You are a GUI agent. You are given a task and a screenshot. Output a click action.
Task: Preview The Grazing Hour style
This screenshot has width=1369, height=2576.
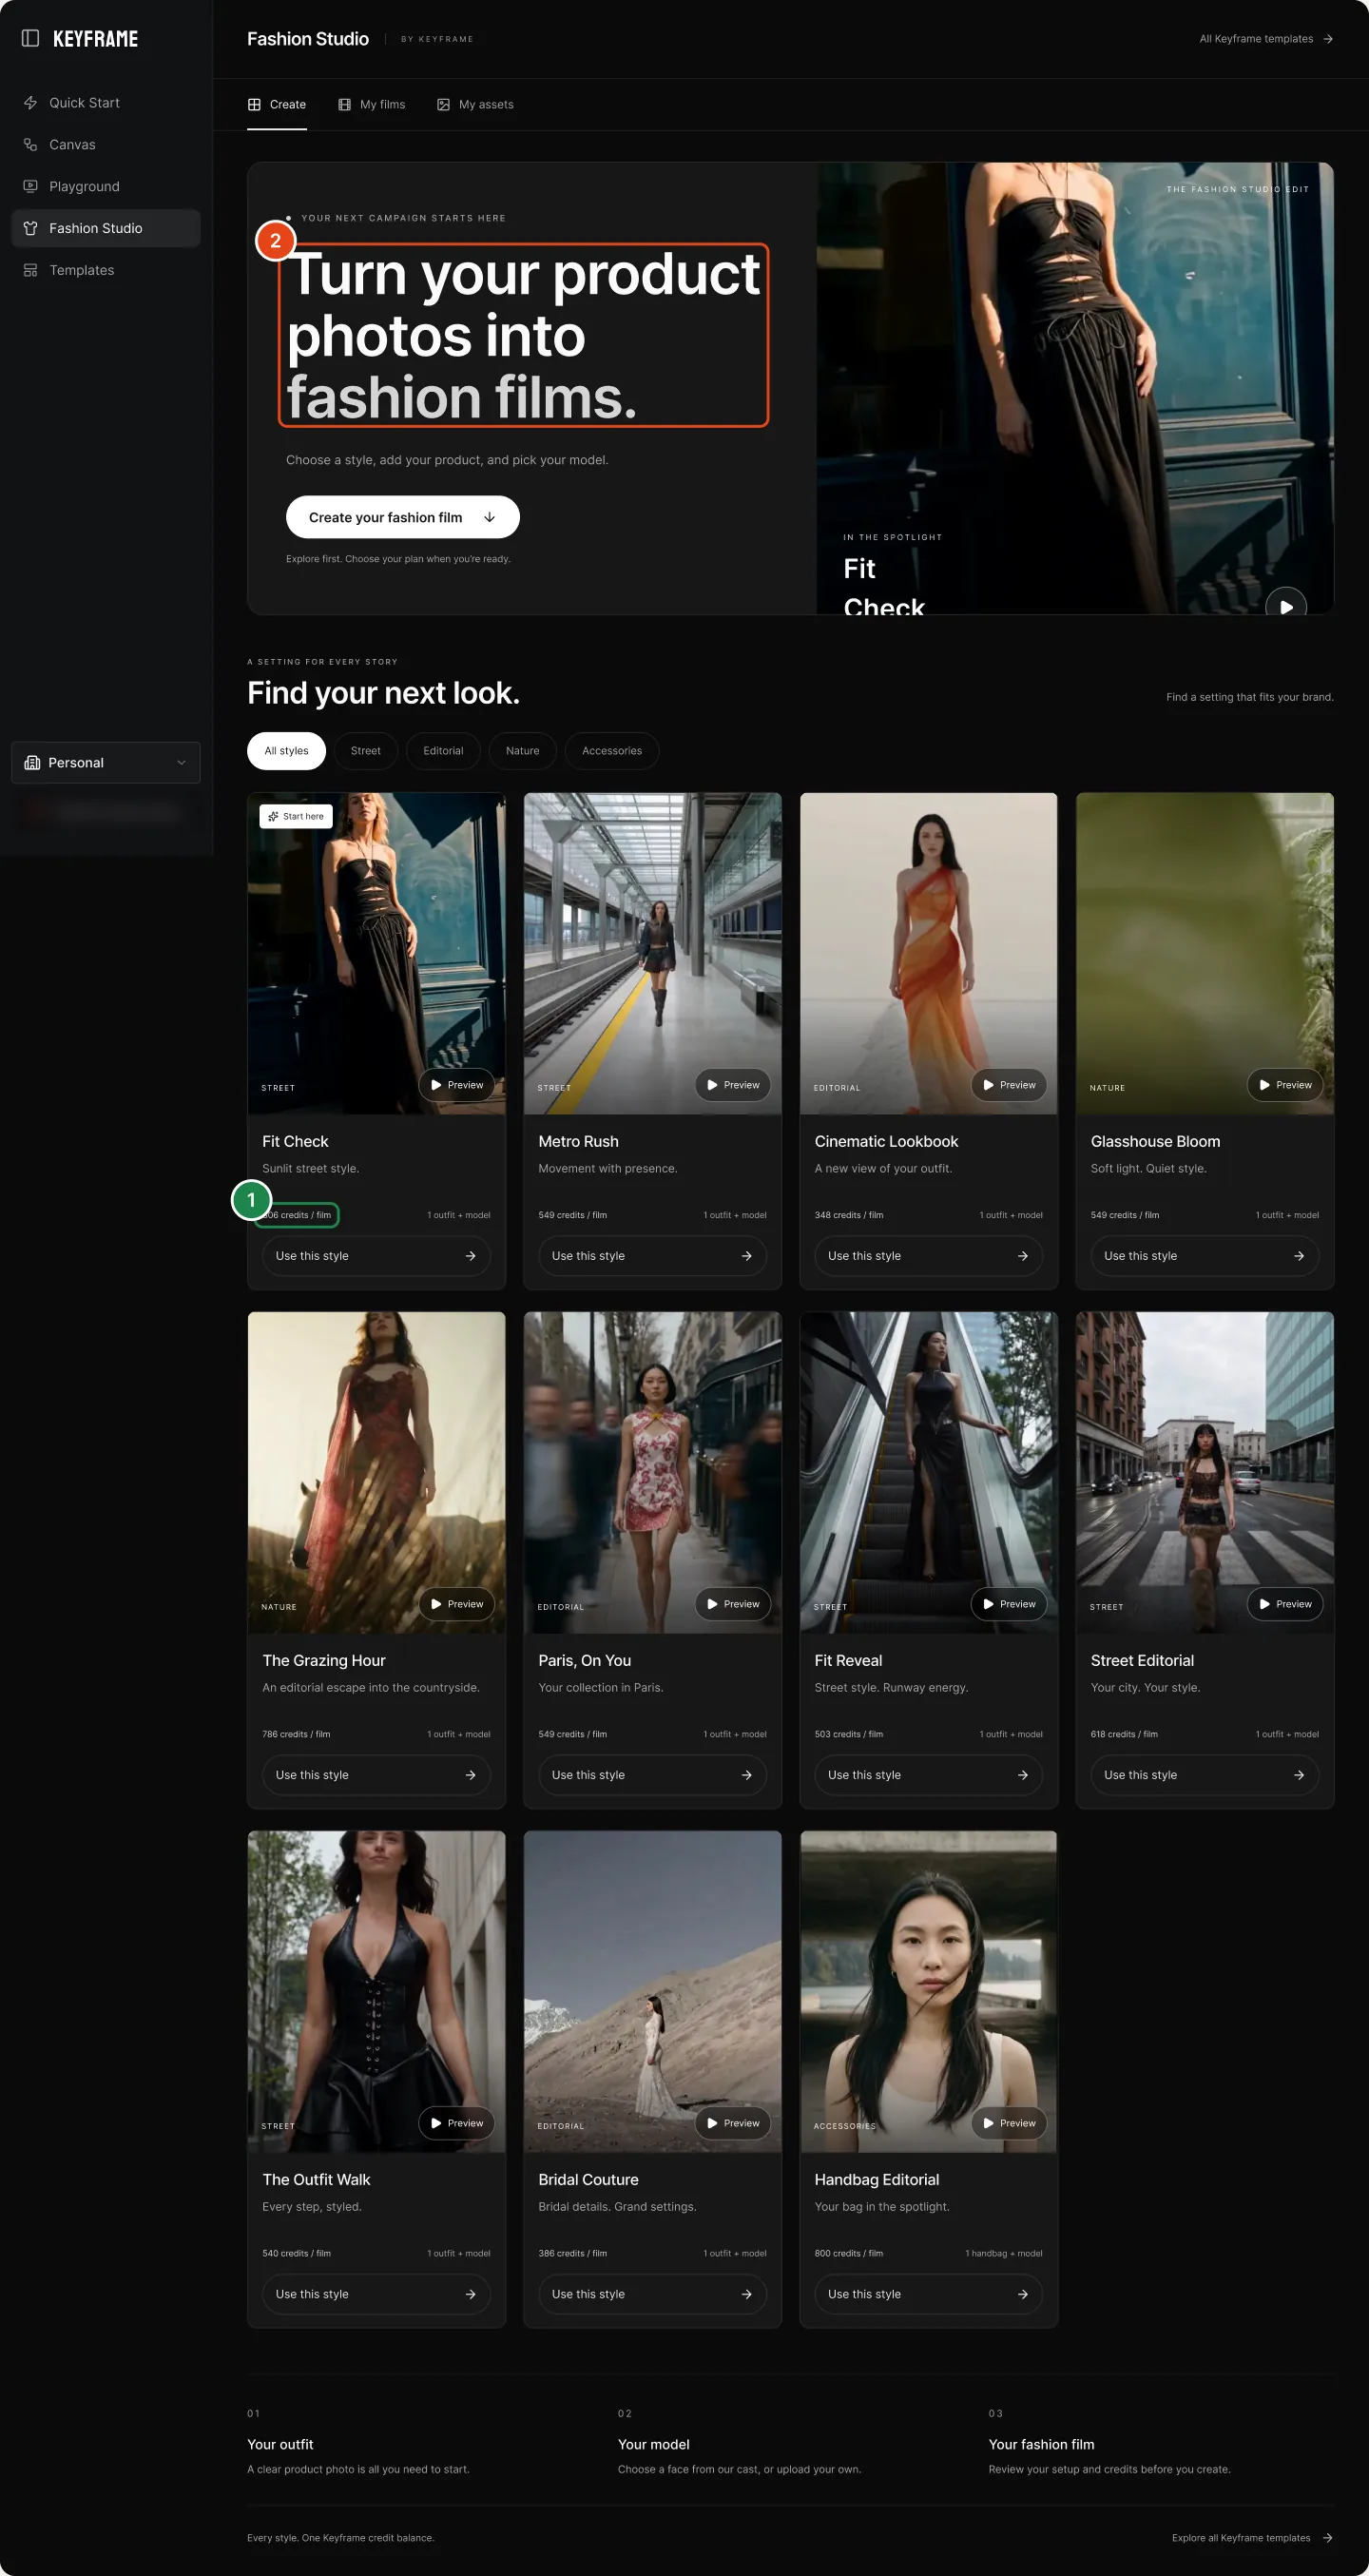point(457,1604)
